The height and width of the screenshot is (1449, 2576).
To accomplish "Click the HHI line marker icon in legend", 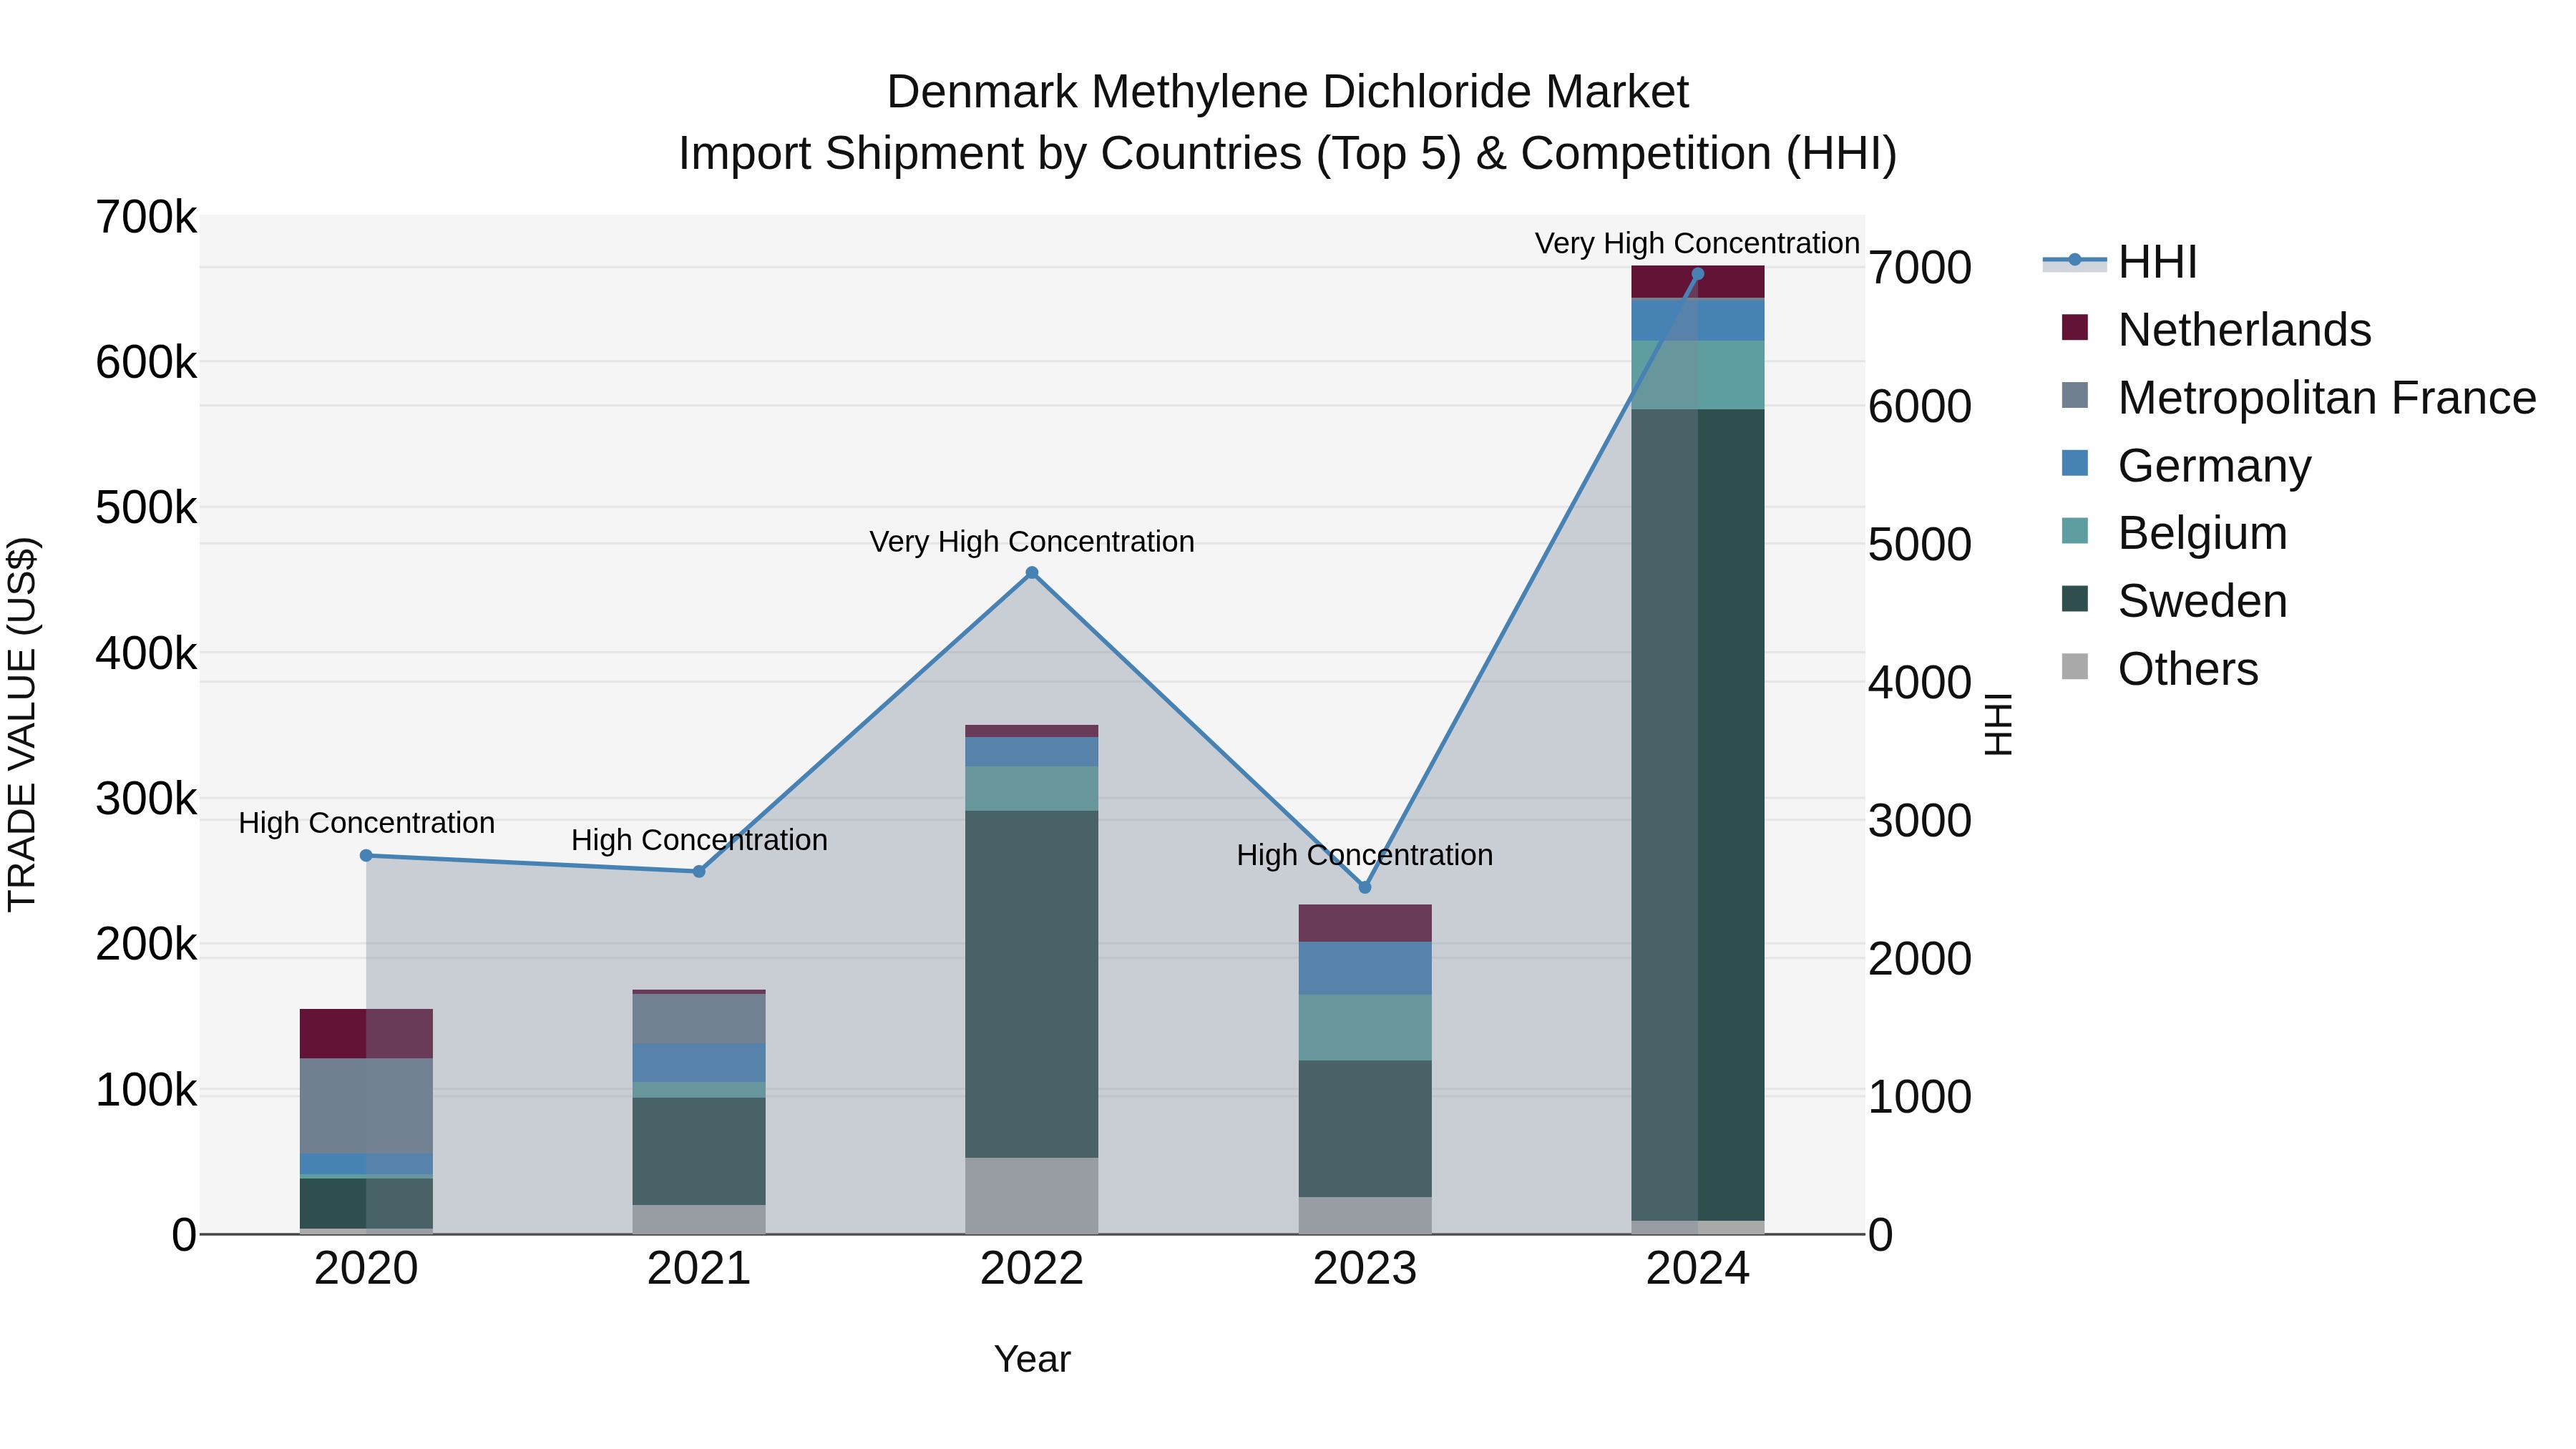I will [2075, 261].
